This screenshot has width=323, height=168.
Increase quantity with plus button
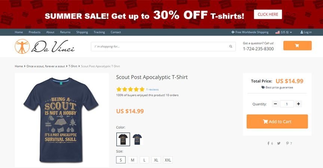[298, 104]
